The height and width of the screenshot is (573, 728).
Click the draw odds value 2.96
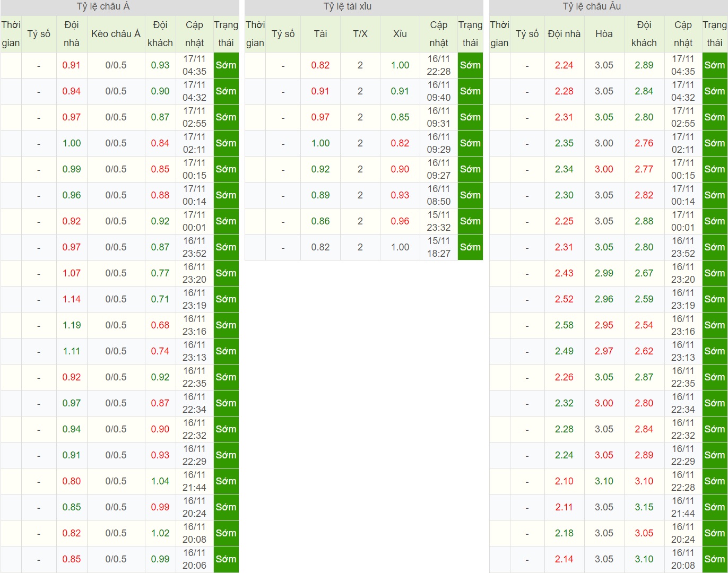pyautogui.click(x=604, y=299)
